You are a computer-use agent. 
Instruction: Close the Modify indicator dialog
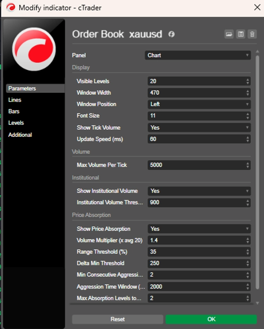tap(257, 7)
